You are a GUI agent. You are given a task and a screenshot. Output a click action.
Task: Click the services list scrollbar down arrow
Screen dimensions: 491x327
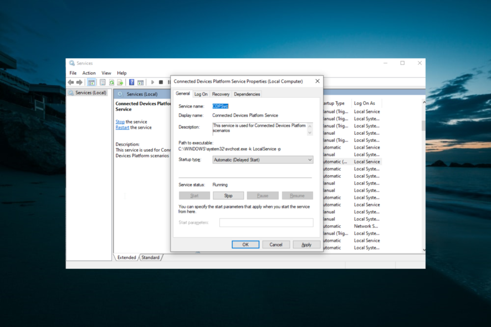point(424,249)
